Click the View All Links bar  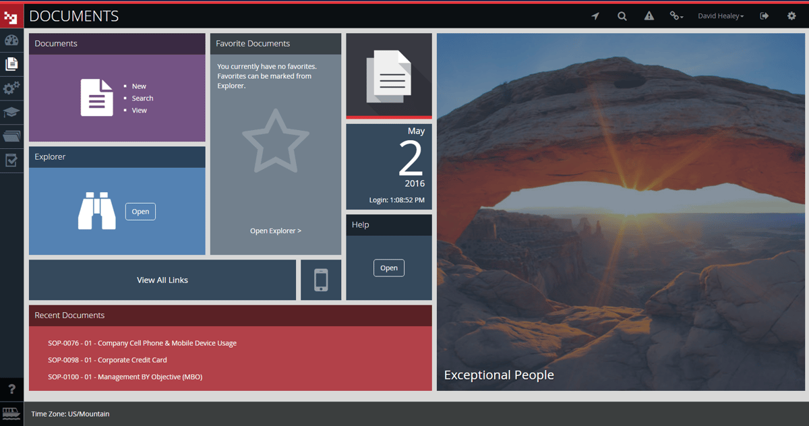162,280
